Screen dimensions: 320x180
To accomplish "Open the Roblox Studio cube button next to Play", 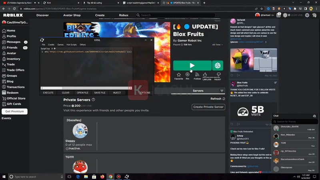I will pyautogui.click(x=218, y=66).
